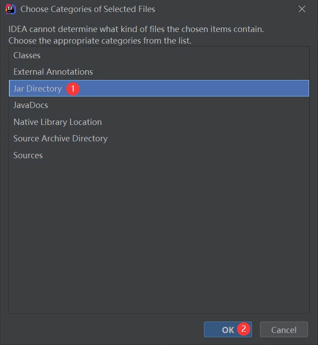Select Native Library Location
The width and height of the screenshot is (318, 345).
click(x=159, y=122)
